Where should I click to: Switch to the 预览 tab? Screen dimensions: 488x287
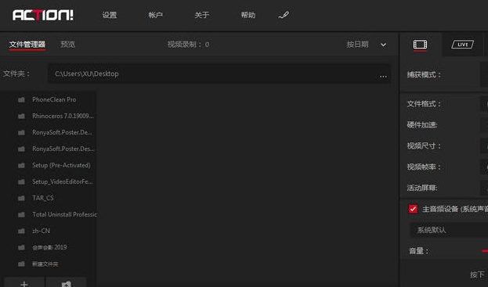point(68,45)
